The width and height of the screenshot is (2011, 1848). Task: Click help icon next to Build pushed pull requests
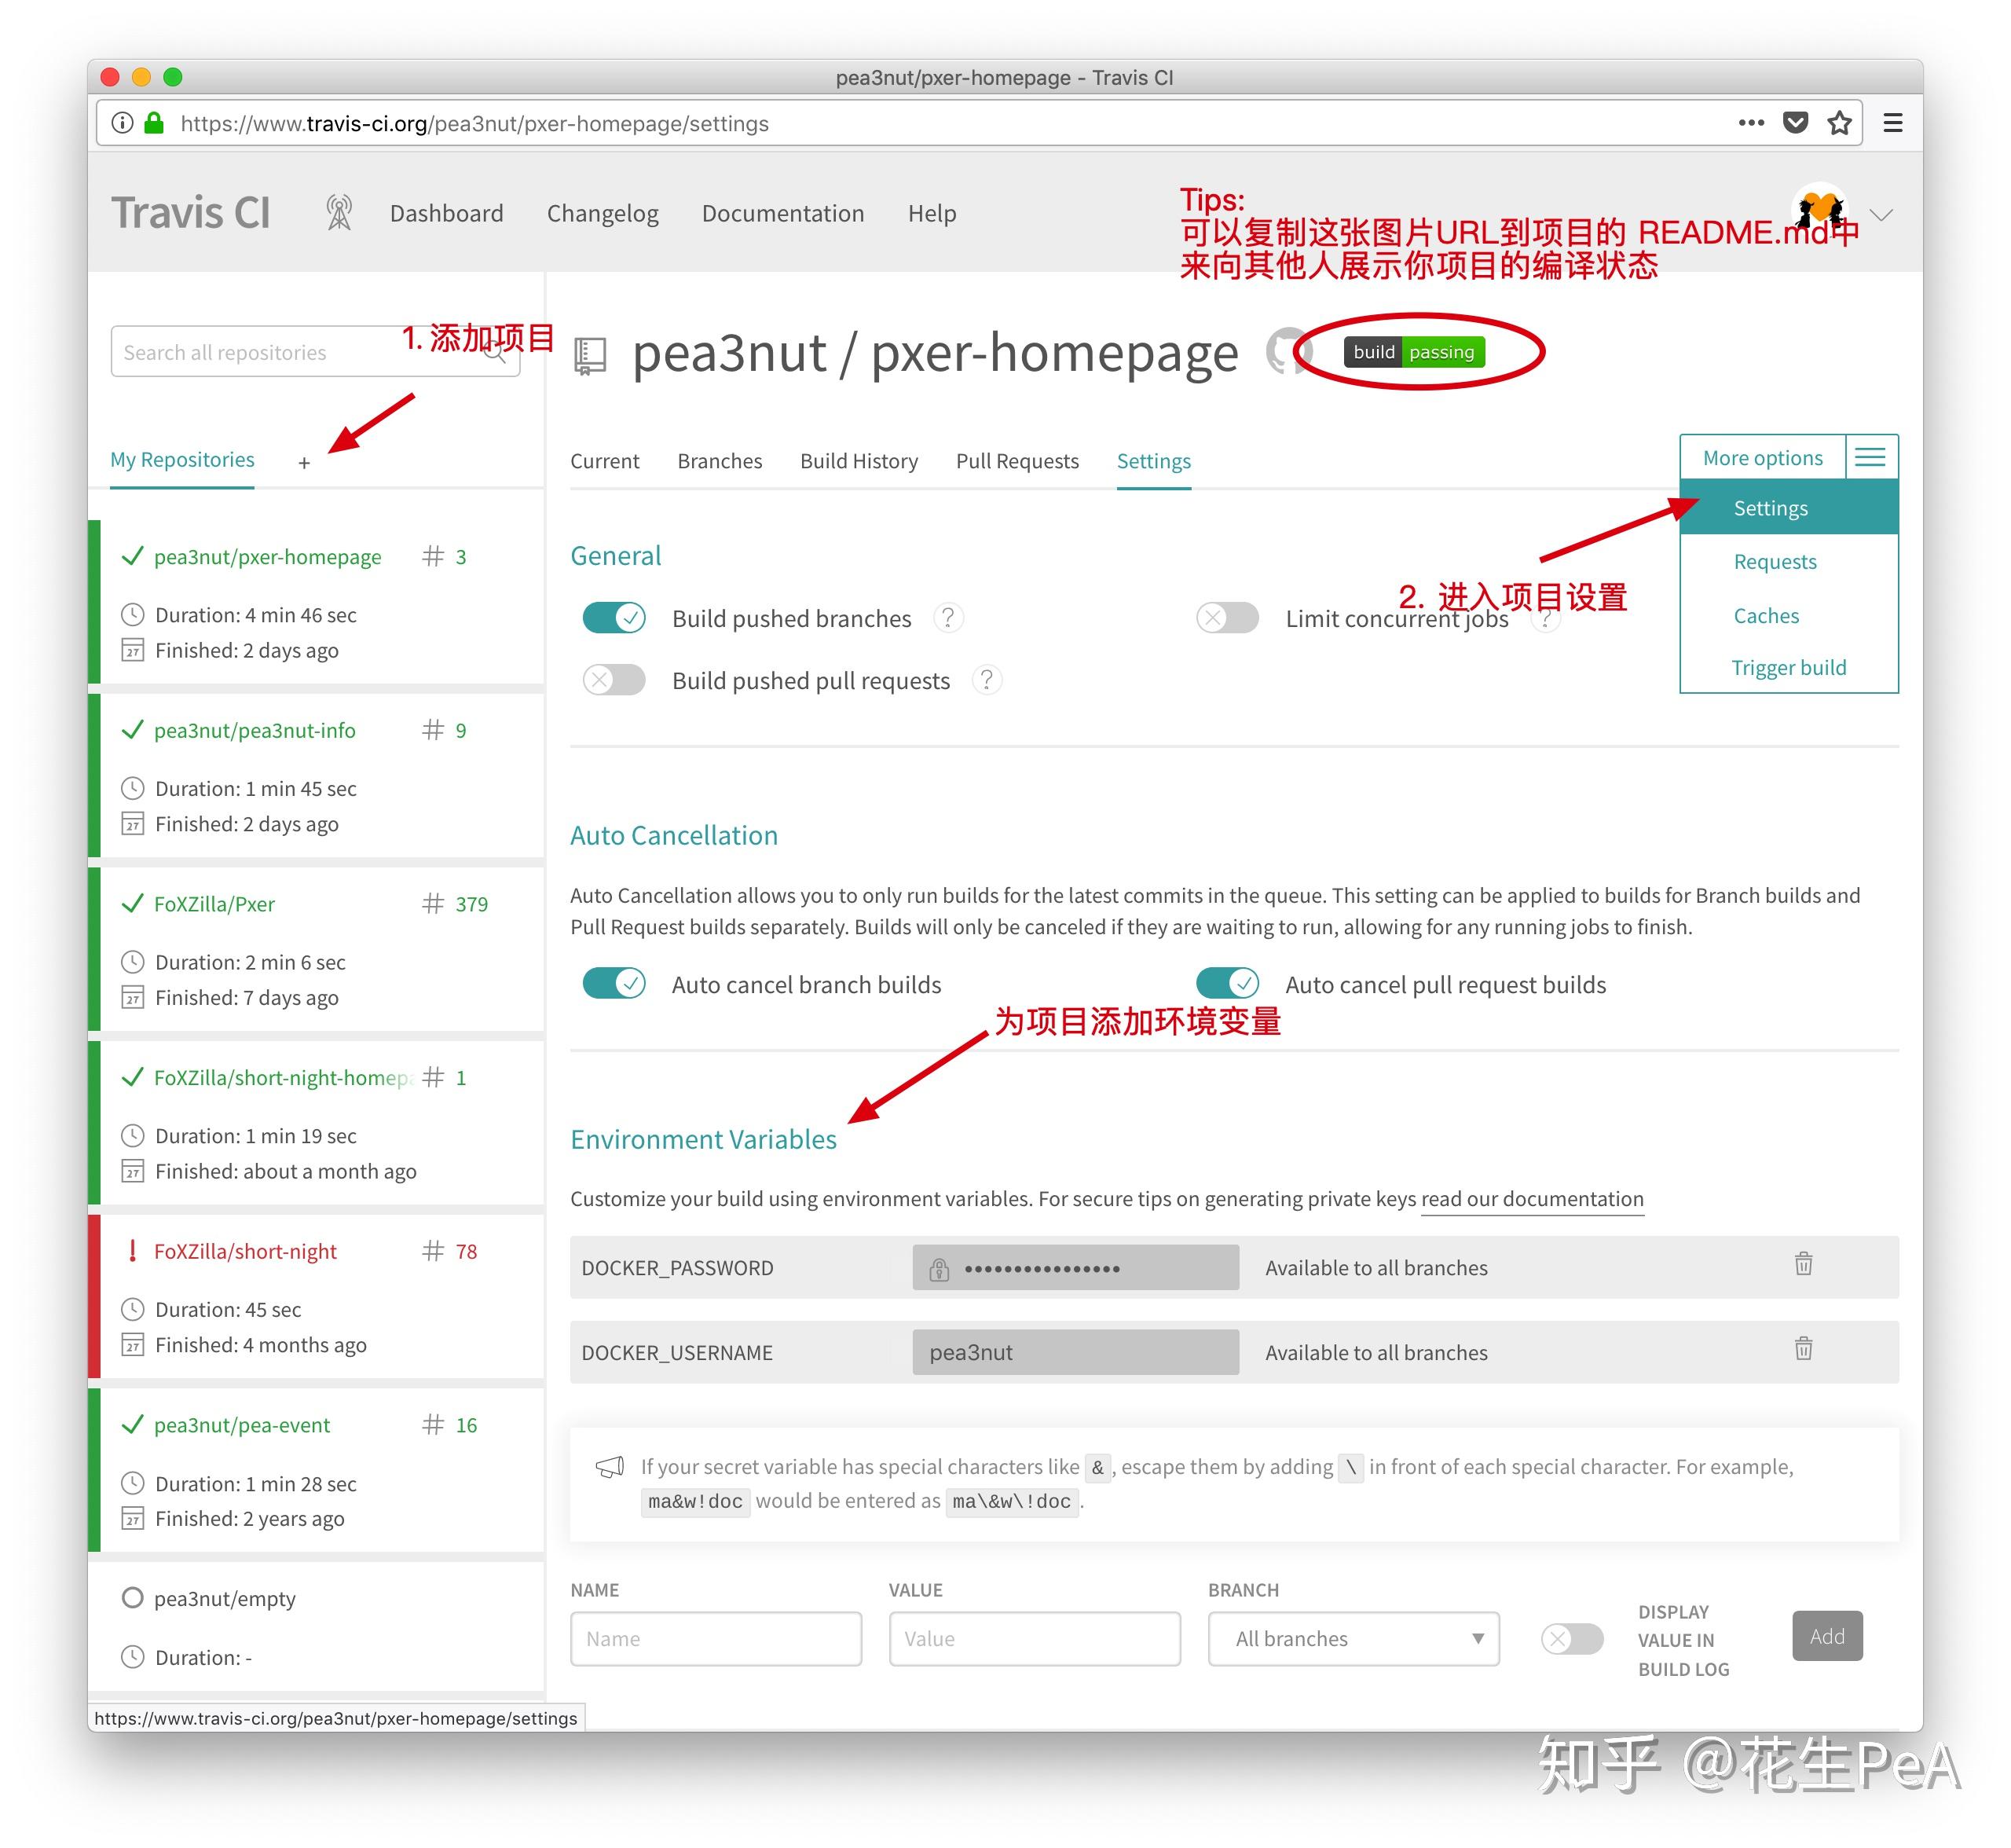[987, 680]
